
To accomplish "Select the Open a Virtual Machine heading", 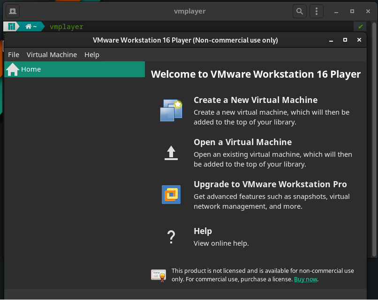I will coord(242,142).
